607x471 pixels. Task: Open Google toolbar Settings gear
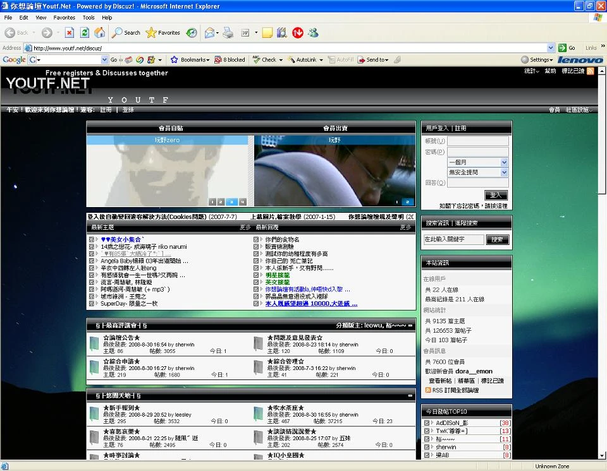pos(537,59)
